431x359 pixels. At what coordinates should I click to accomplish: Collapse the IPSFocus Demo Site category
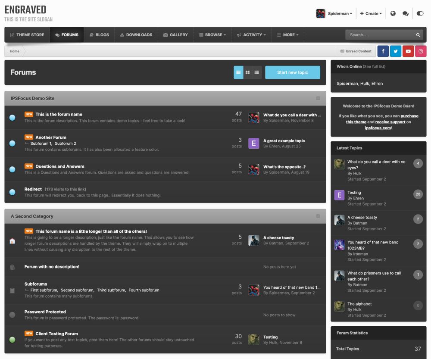click(x=318, y=98)
